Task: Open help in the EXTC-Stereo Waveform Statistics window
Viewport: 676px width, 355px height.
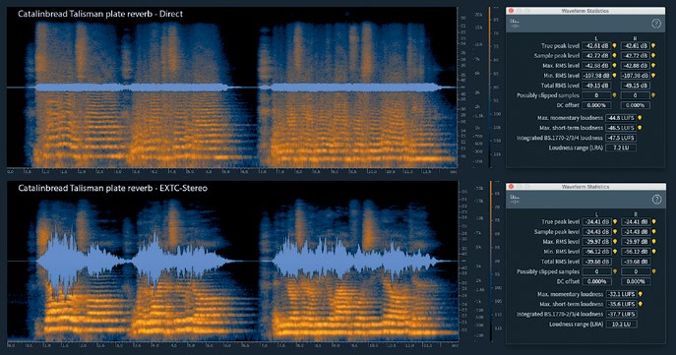Action: click(x=656, y=199)
